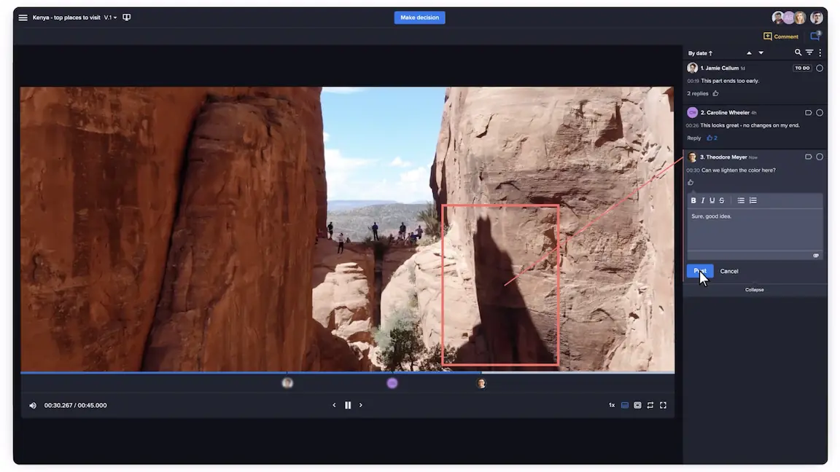Cancel the reply draft
840x472 pixels.
click(x=729, y=271)
